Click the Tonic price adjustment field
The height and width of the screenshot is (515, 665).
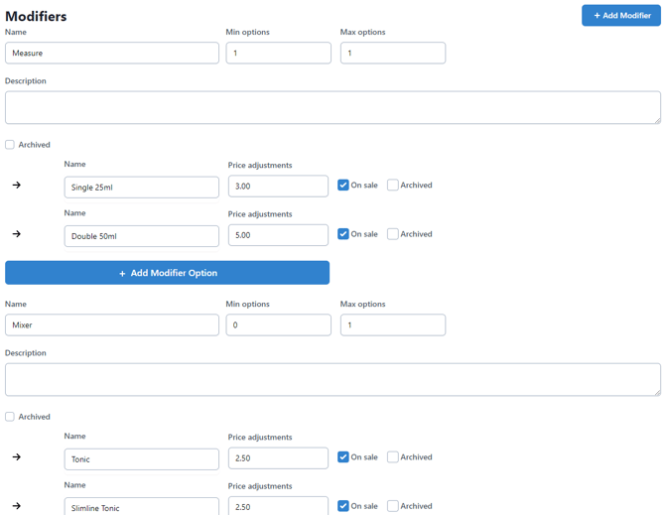pyautogui.click(x=278, y=458)
